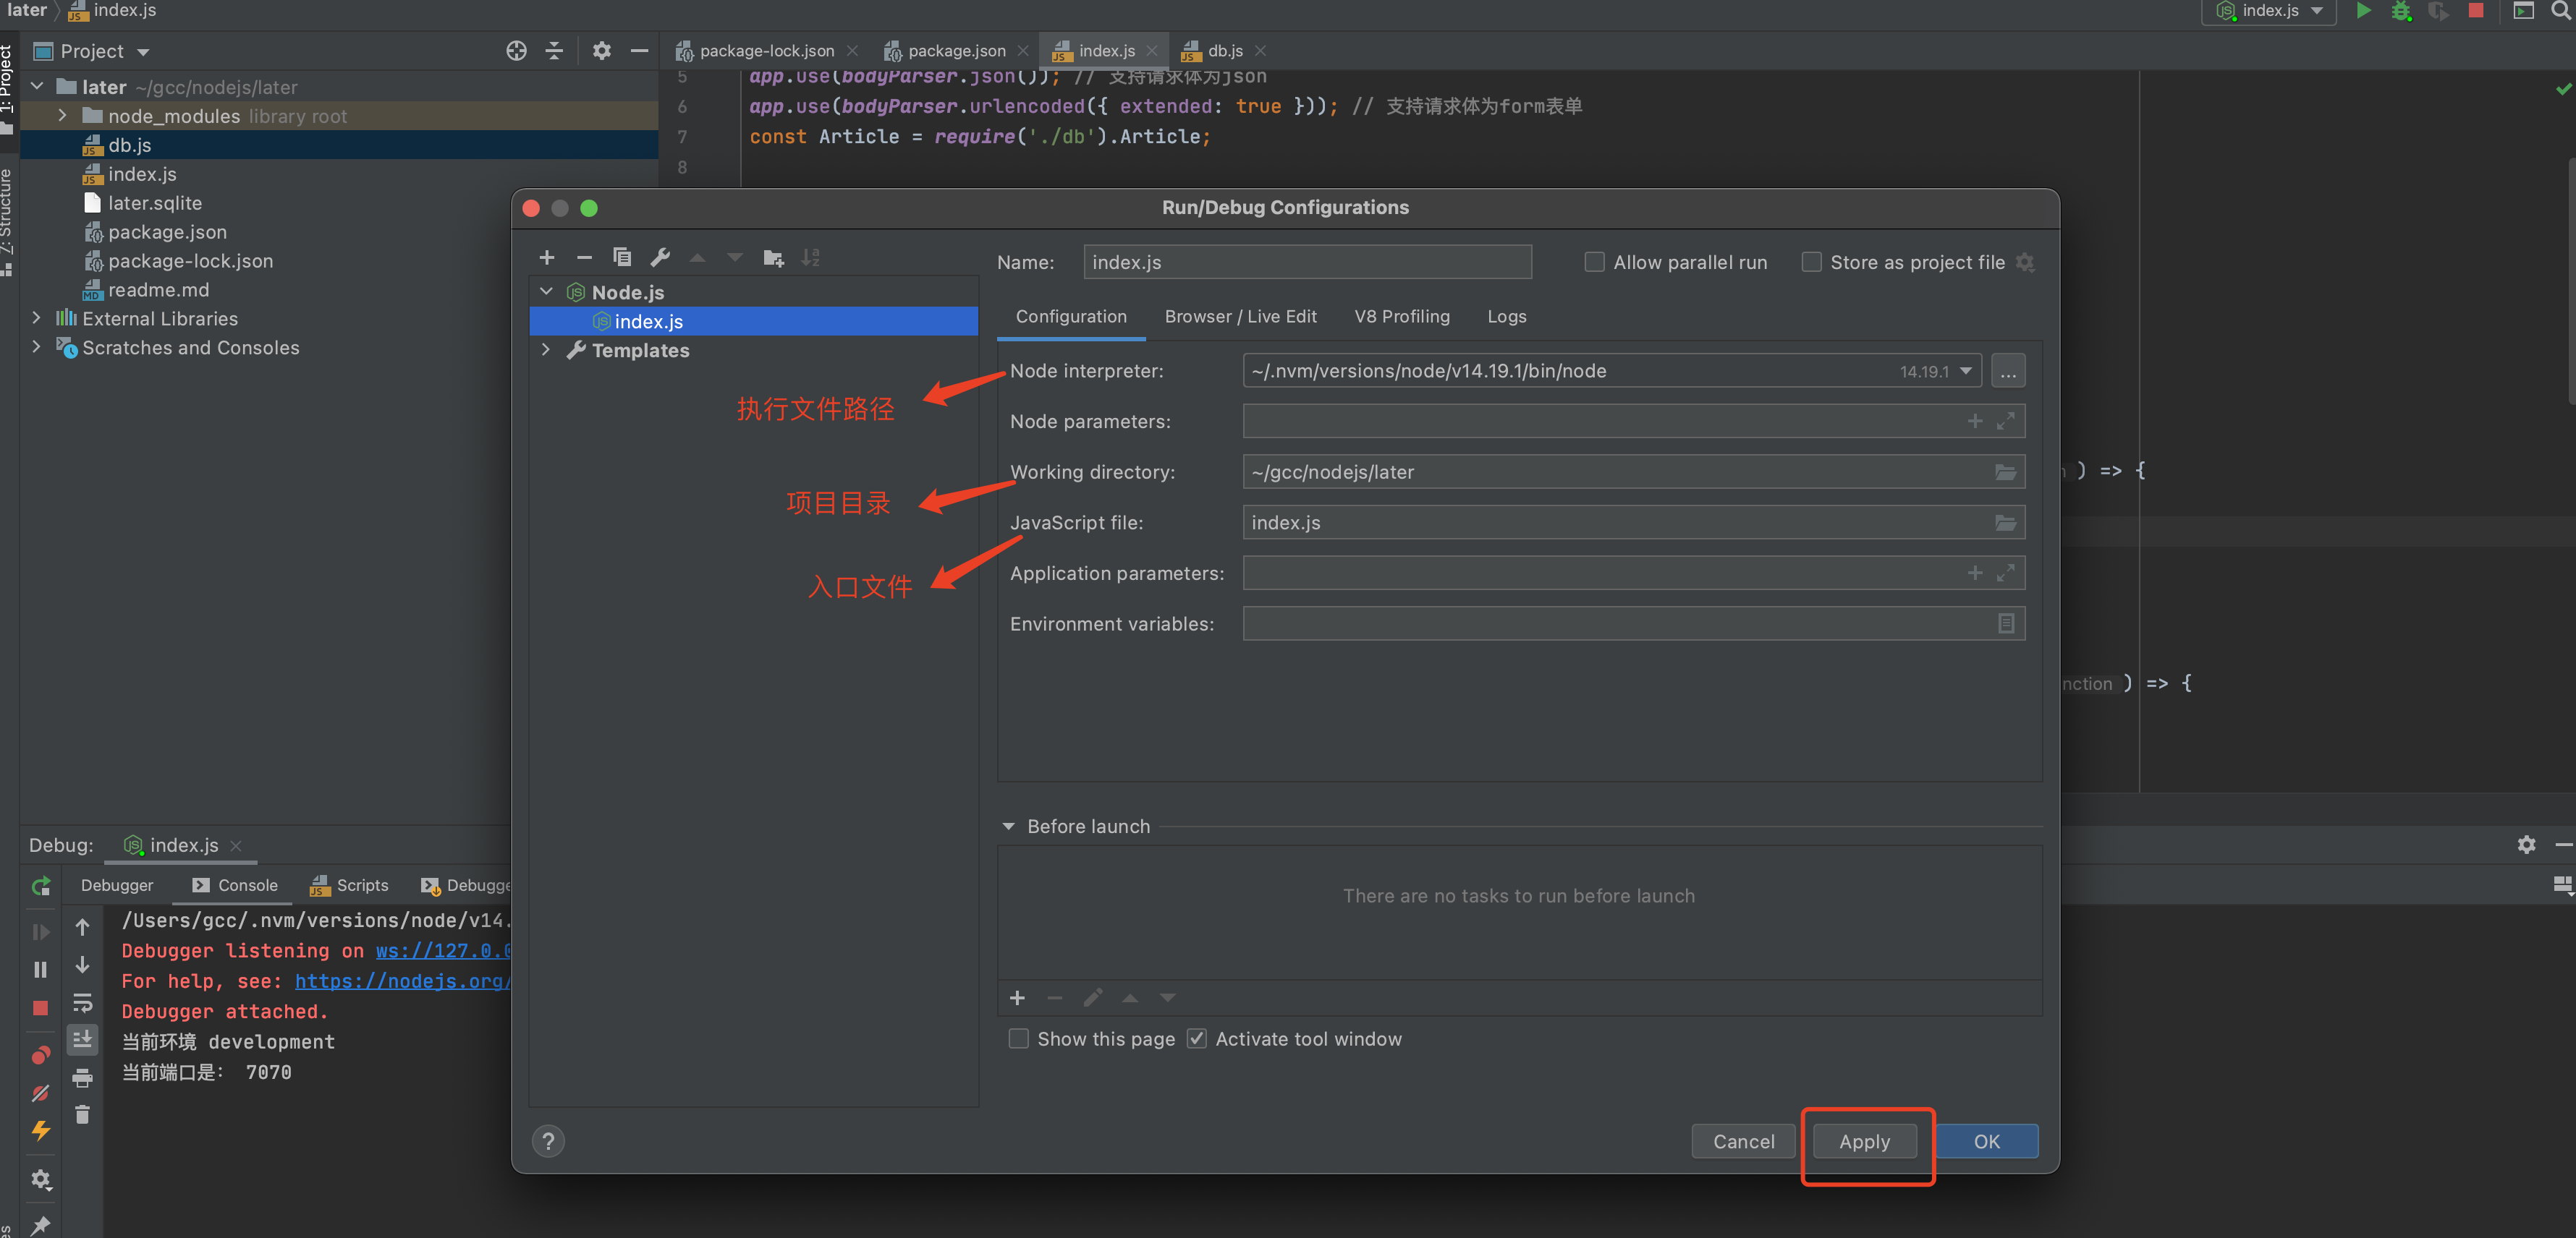This screenshot has width=2576, height=1238.
Task: Run index.js with green play icon
Action: (x=2362, y=11)
